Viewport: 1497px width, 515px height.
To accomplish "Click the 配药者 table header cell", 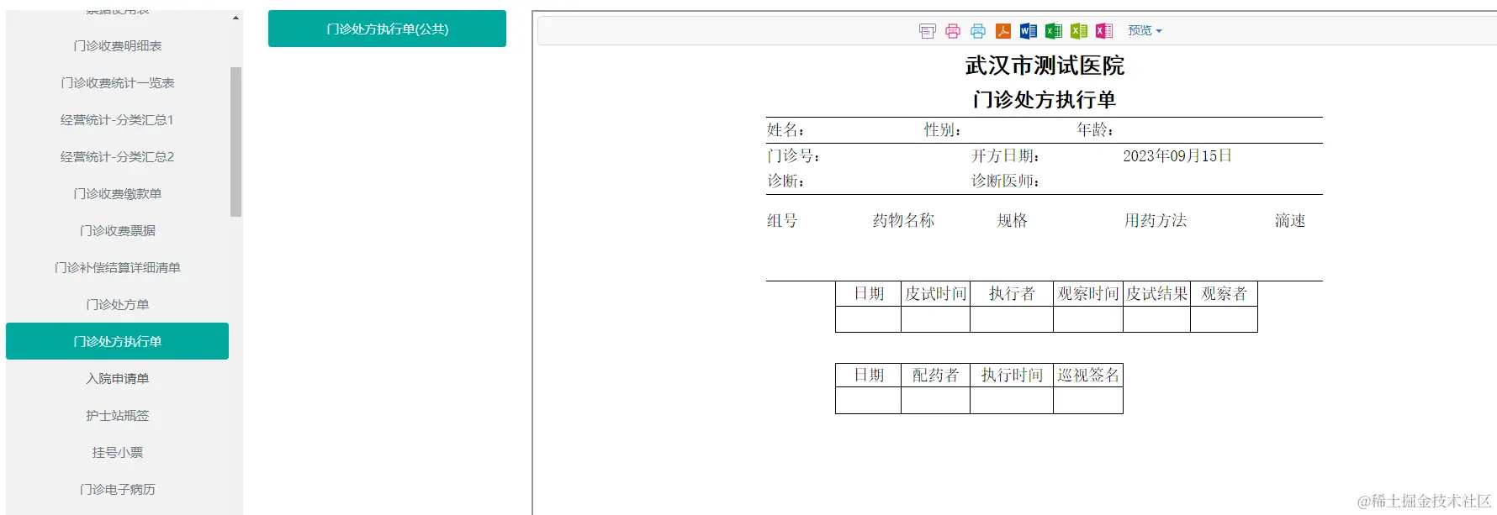I will click(x=935, y=376).
